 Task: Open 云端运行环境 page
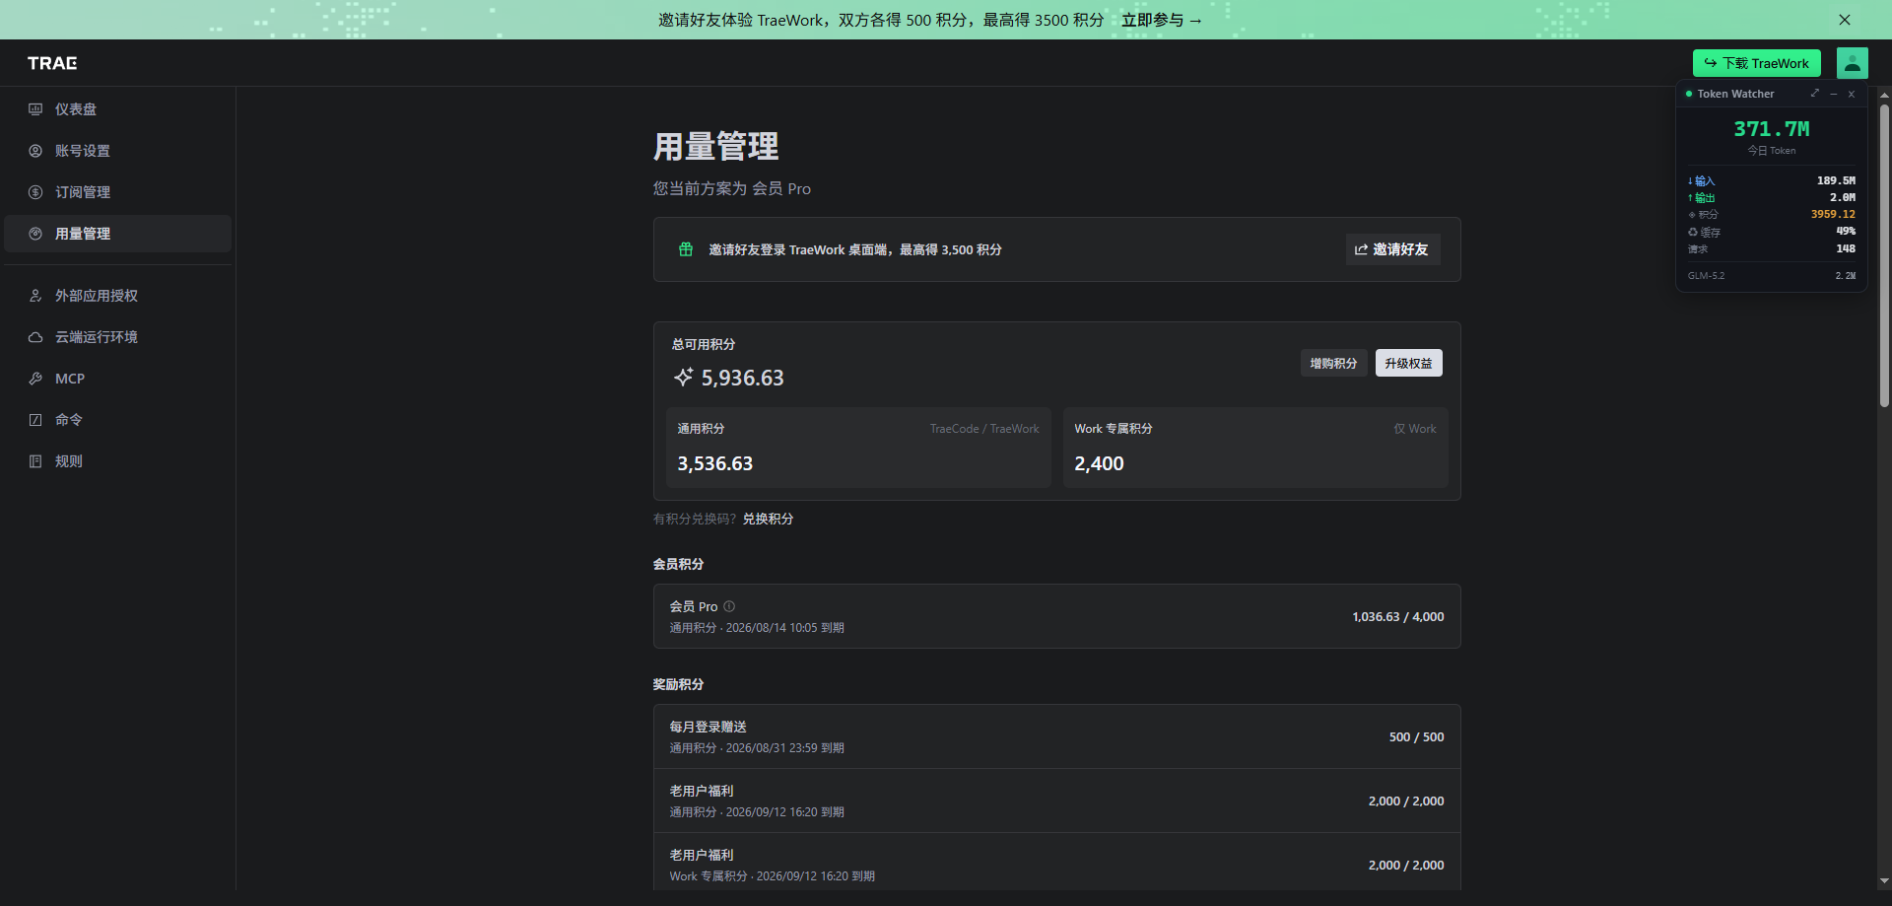point(117,337)
